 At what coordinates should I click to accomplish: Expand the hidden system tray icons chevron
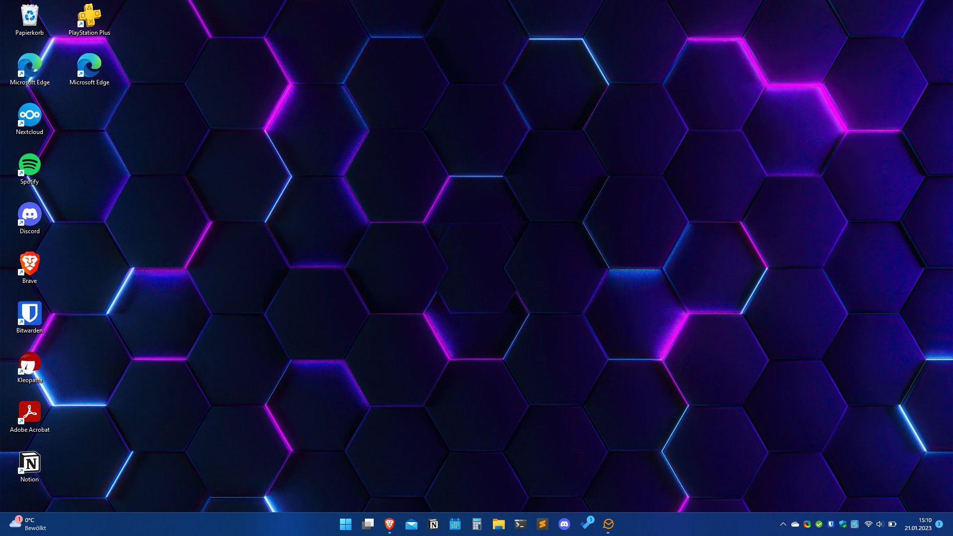[x=783, y=524]
